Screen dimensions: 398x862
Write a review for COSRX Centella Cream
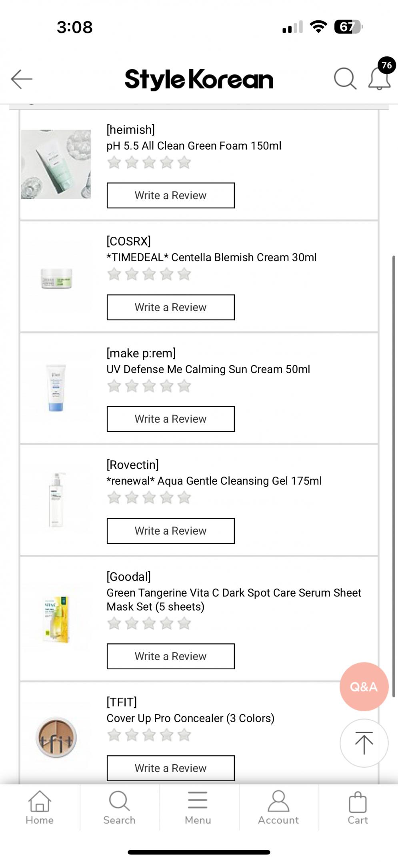[x=170, y=307]
